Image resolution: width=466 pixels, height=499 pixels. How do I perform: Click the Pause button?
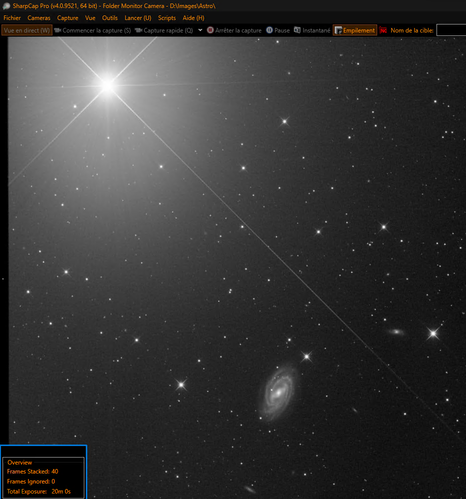[278, 30]
